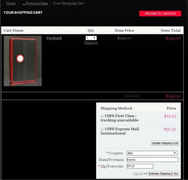Click the Proceed to Checkout button
This screenshot has width=188, height=180.
point(160,14)
